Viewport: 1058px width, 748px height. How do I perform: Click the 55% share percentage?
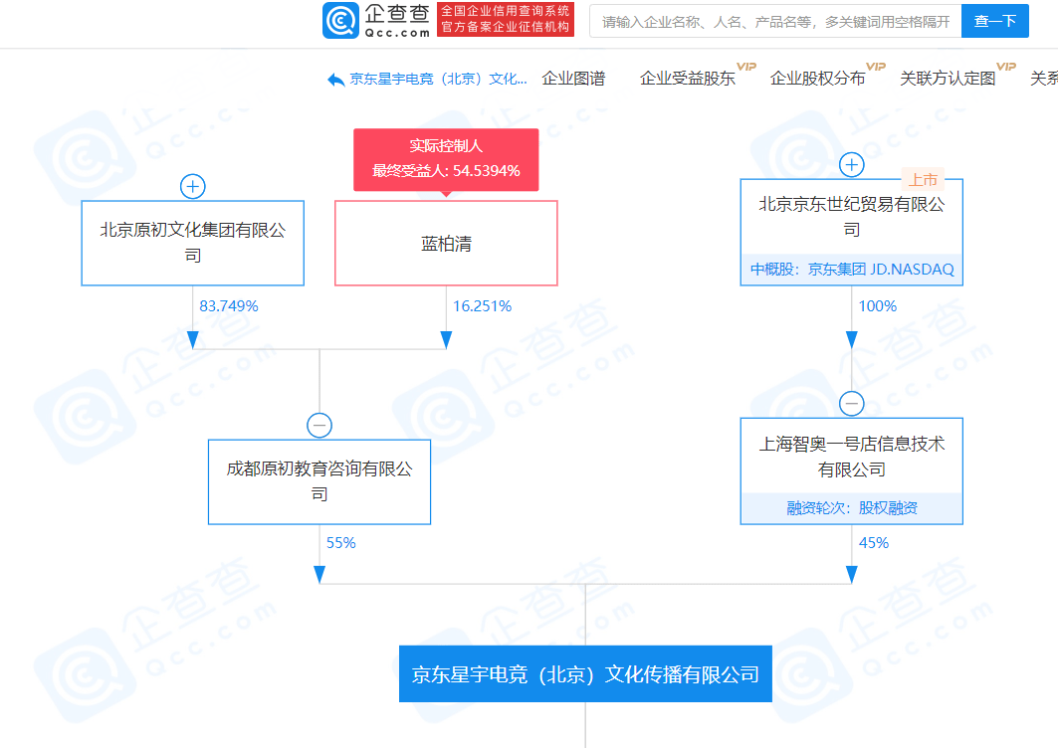[x=340, y=543]
